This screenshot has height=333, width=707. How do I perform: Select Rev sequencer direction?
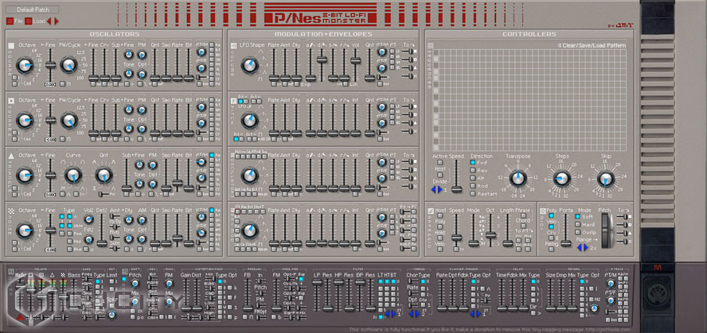(x=473, y=171)
